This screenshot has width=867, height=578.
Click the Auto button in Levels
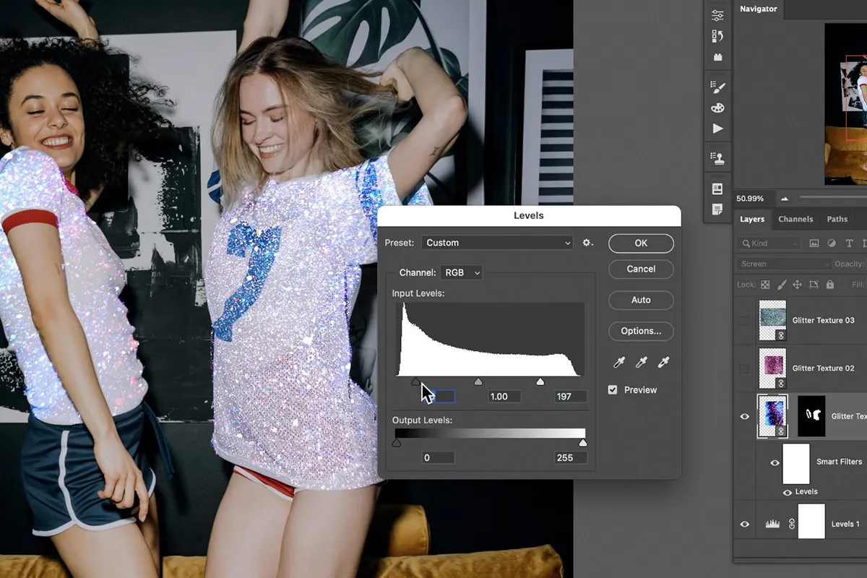(640, 300)
